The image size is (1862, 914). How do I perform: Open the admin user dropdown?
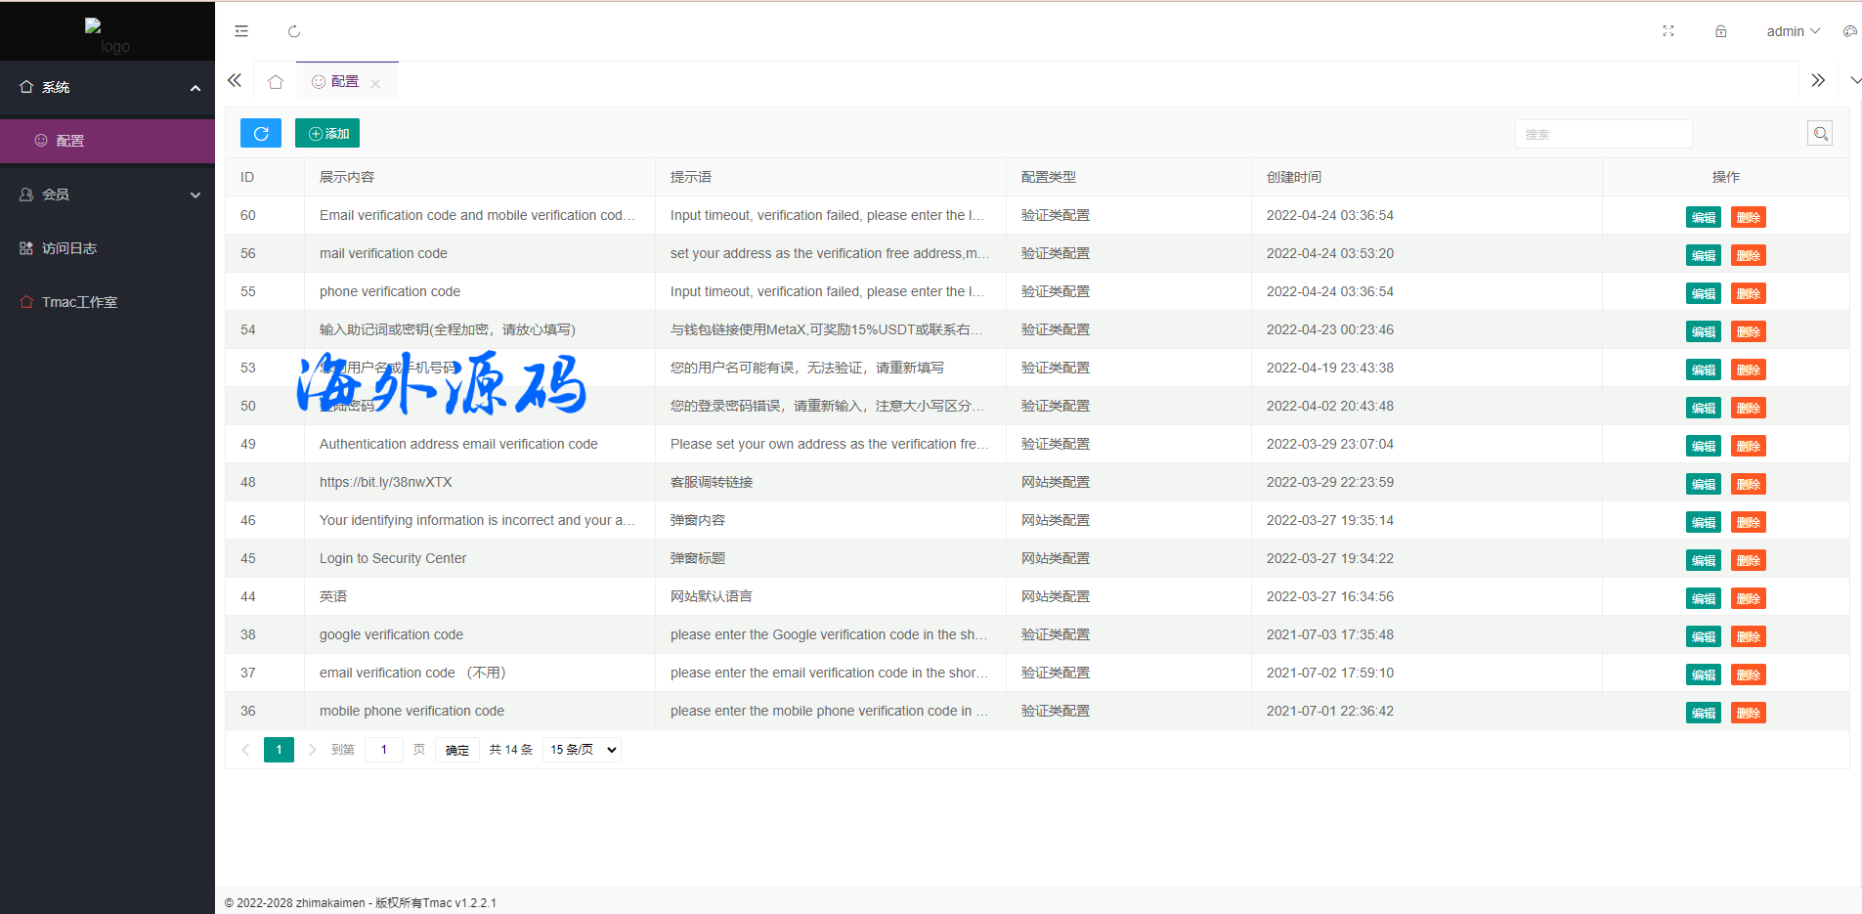tap(1792, 31)
